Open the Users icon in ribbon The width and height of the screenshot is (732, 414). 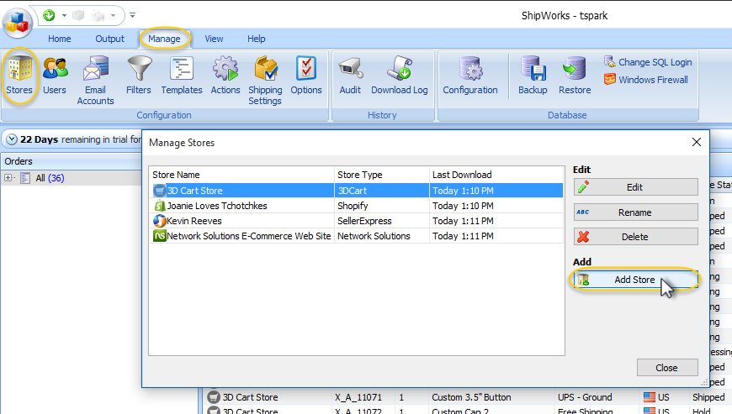[x=55, y=76]
